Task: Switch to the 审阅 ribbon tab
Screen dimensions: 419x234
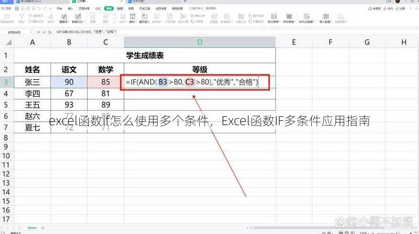Action: (120, 9)
